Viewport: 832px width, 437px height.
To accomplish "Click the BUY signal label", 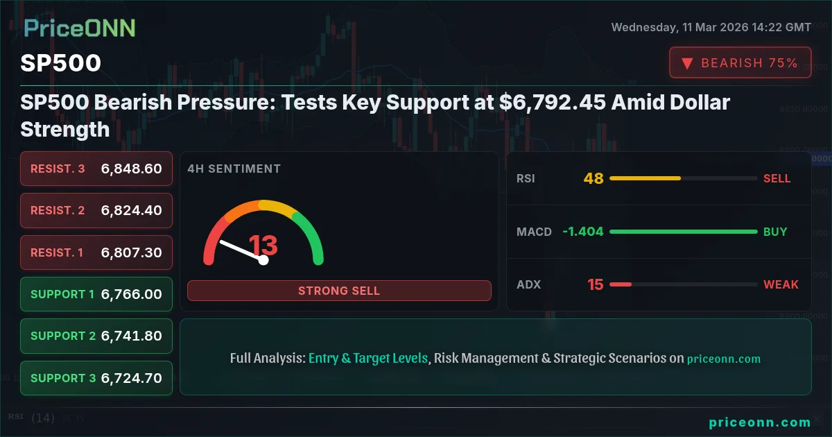I will (x=775, y=232).
